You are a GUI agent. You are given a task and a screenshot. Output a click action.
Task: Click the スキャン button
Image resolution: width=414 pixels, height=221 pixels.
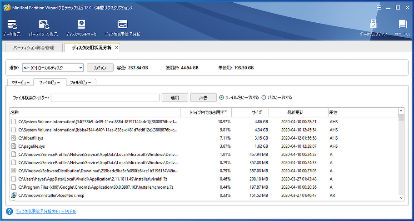pos(100,68)
